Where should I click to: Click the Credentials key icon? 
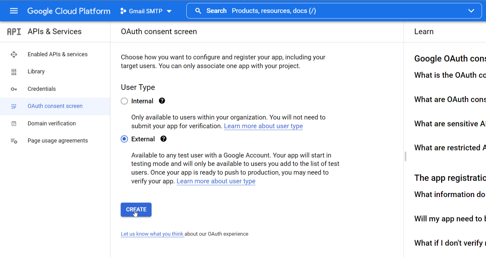14,89
